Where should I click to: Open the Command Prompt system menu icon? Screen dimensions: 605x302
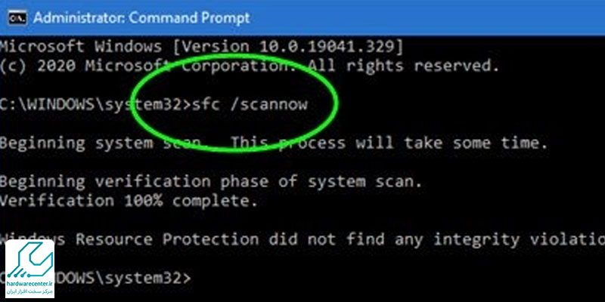coord(17,18)
